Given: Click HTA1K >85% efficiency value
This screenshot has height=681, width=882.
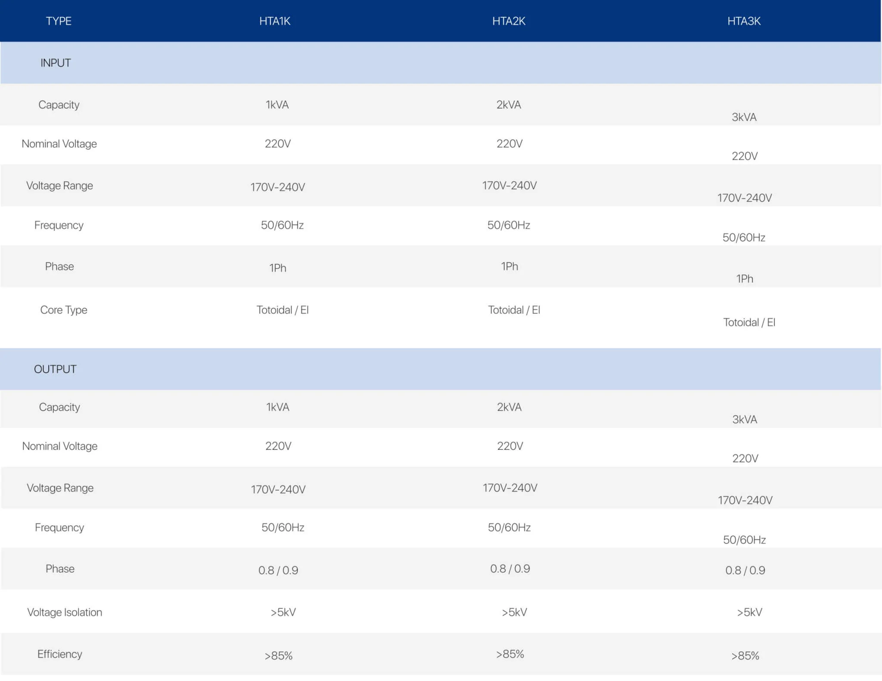Looking at the screenshot, I should coord(278,656).
